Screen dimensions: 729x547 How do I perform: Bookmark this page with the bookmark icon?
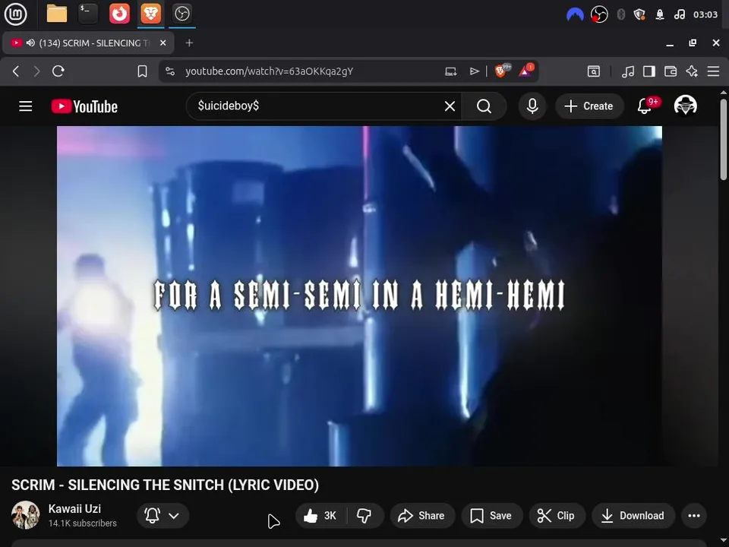coord(142,71)
